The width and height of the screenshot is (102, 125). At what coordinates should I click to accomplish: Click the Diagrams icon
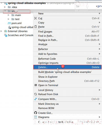[x=36, y=117]
